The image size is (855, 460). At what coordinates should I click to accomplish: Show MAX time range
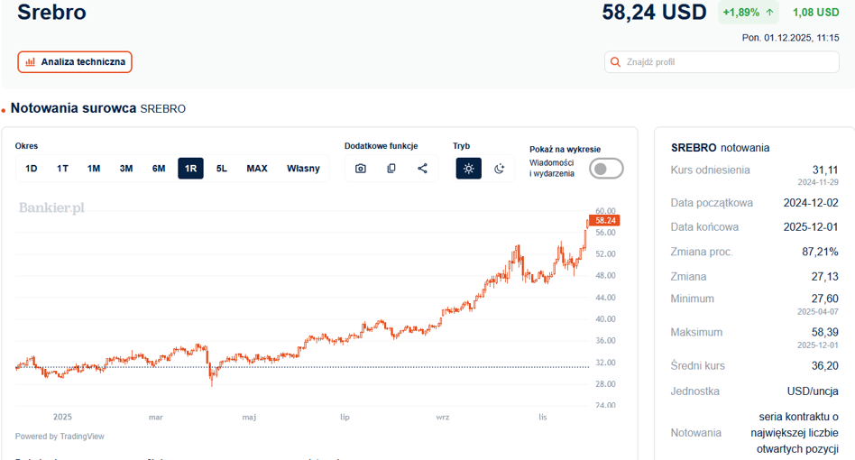pos(257,169)
